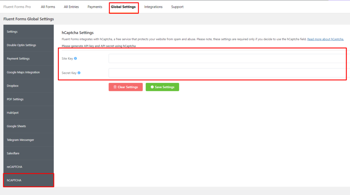Go to the Payments tab
This screenshot has height=195, width=350.
95,7
